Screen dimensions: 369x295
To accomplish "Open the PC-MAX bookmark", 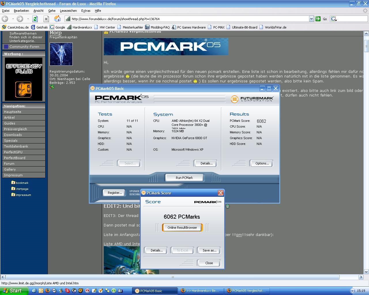I will 216,27.
